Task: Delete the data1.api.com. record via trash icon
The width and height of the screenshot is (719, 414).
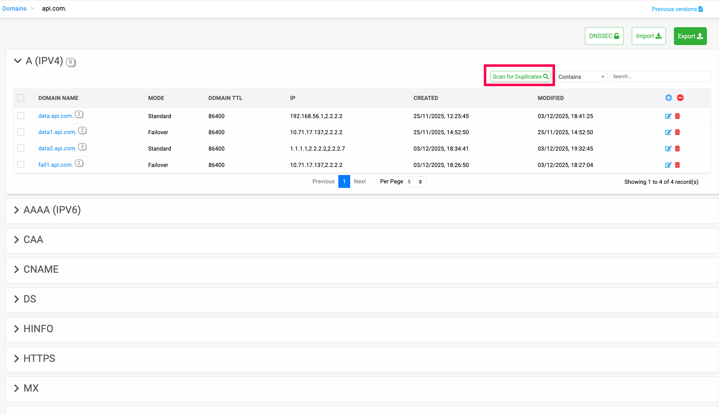Action: tap(677, 132)
